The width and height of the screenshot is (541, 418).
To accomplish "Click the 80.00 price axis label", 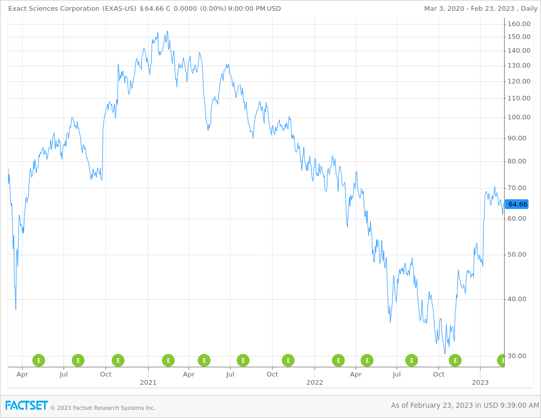I will point(517,161).
